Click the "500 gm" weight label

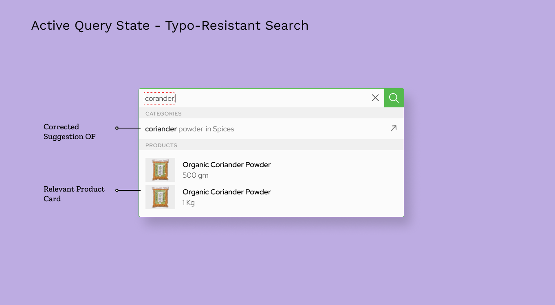195,175
